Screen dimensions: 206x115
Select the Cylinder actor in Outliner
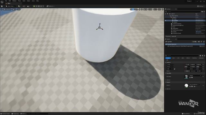point(176,20)
